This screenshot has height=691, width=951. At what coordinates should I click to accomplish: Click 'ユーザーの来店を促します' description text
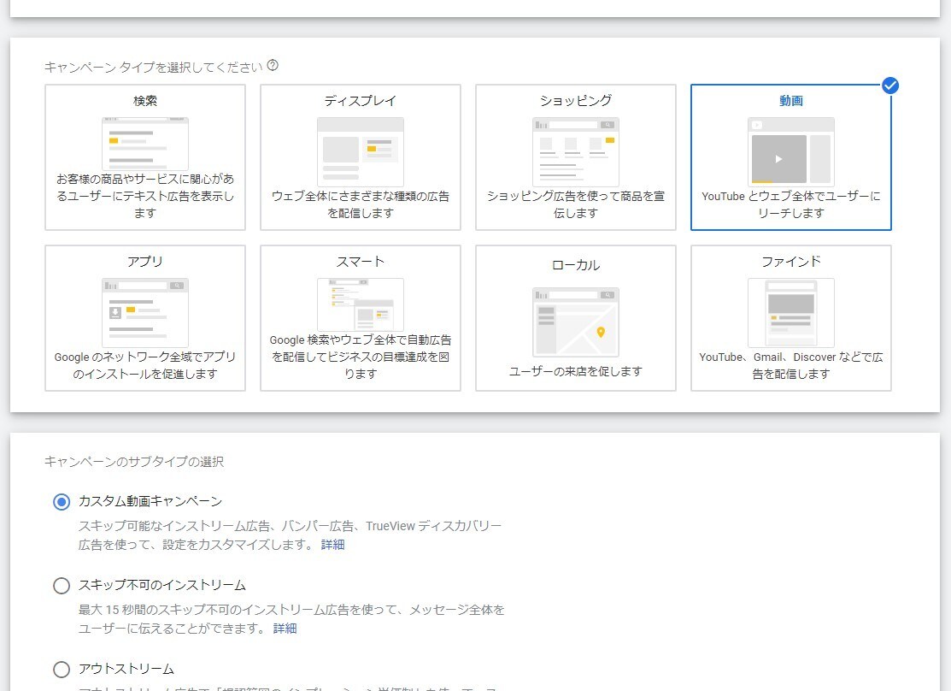pos(576,371)
